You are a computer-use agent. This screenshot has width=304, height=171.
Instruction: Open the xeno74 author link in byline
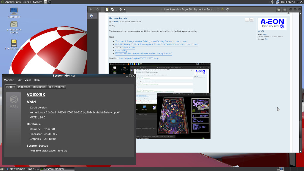point(117,22)
